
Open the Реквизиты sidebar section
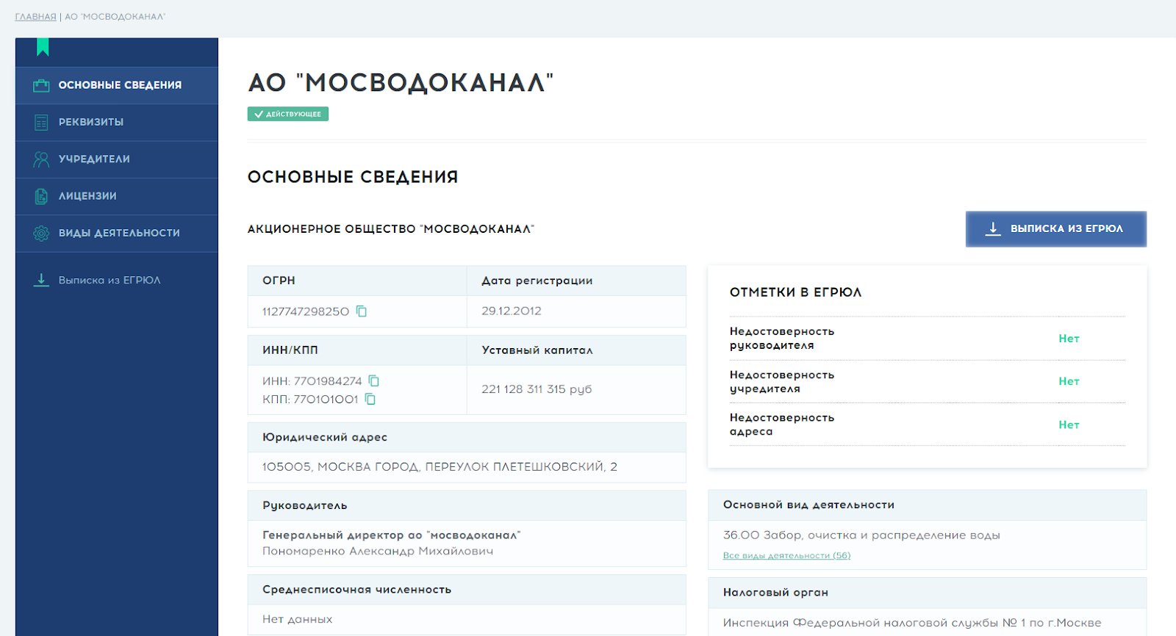91,122
